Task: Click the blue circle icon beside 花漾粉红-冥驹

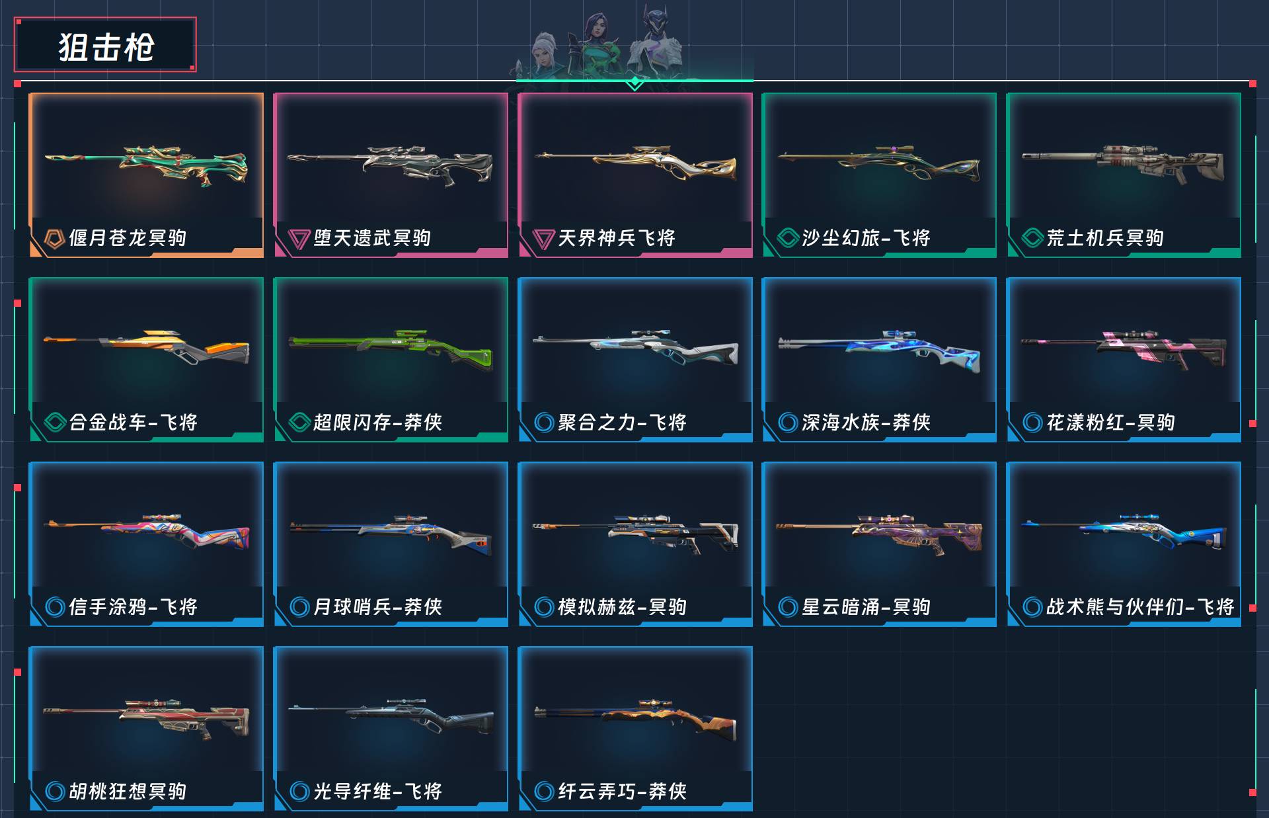Action: pyautogui.click(x=1032, y=423)
